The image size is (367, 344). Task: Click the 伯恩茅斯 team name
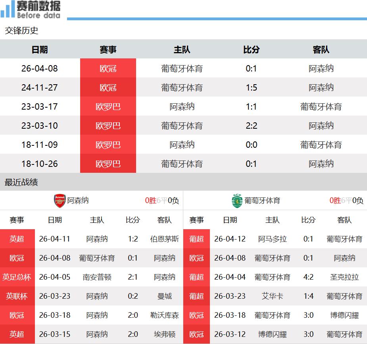coord(164,239)
